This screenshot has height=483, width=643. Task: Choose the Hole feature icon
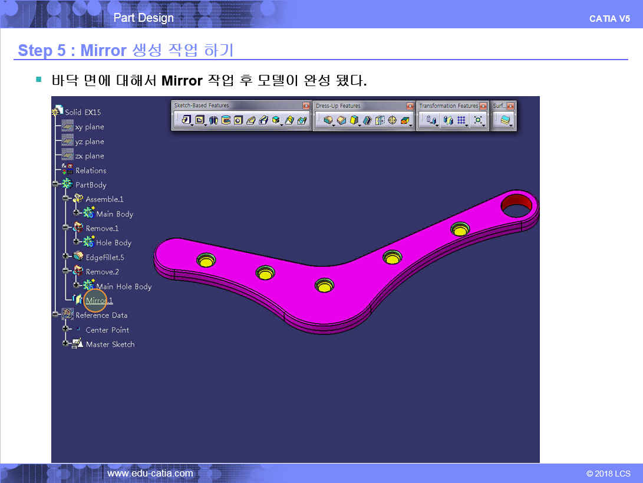pos(238,120)
